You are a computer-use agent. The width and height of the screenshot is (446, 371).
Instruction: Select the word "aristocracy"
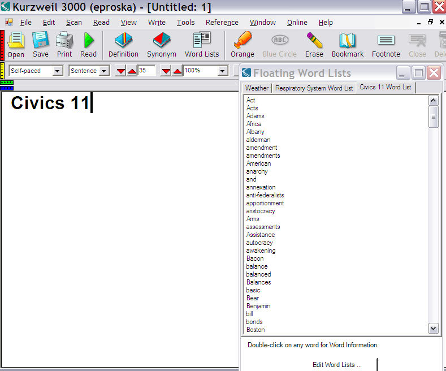pos(261,211)
